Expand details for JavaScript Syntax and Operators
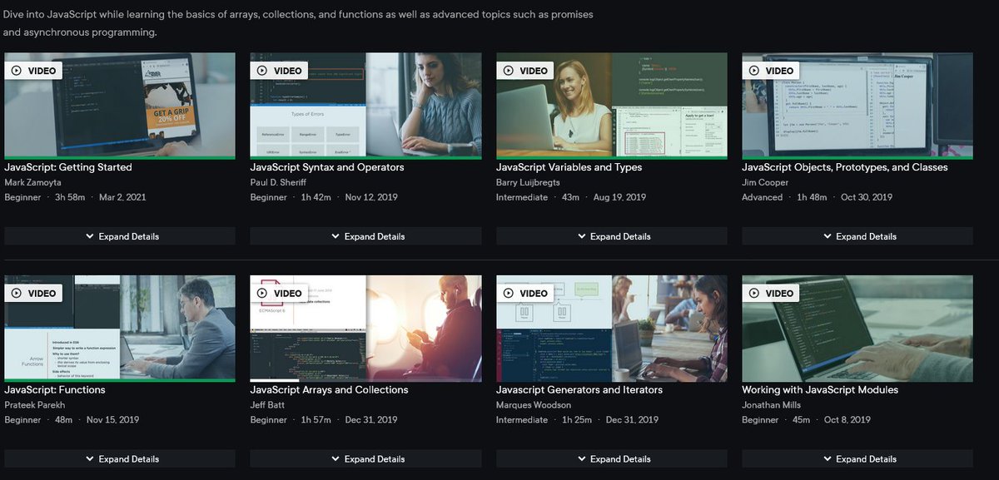This screenshot has width=999, height=480. point(365,236)
